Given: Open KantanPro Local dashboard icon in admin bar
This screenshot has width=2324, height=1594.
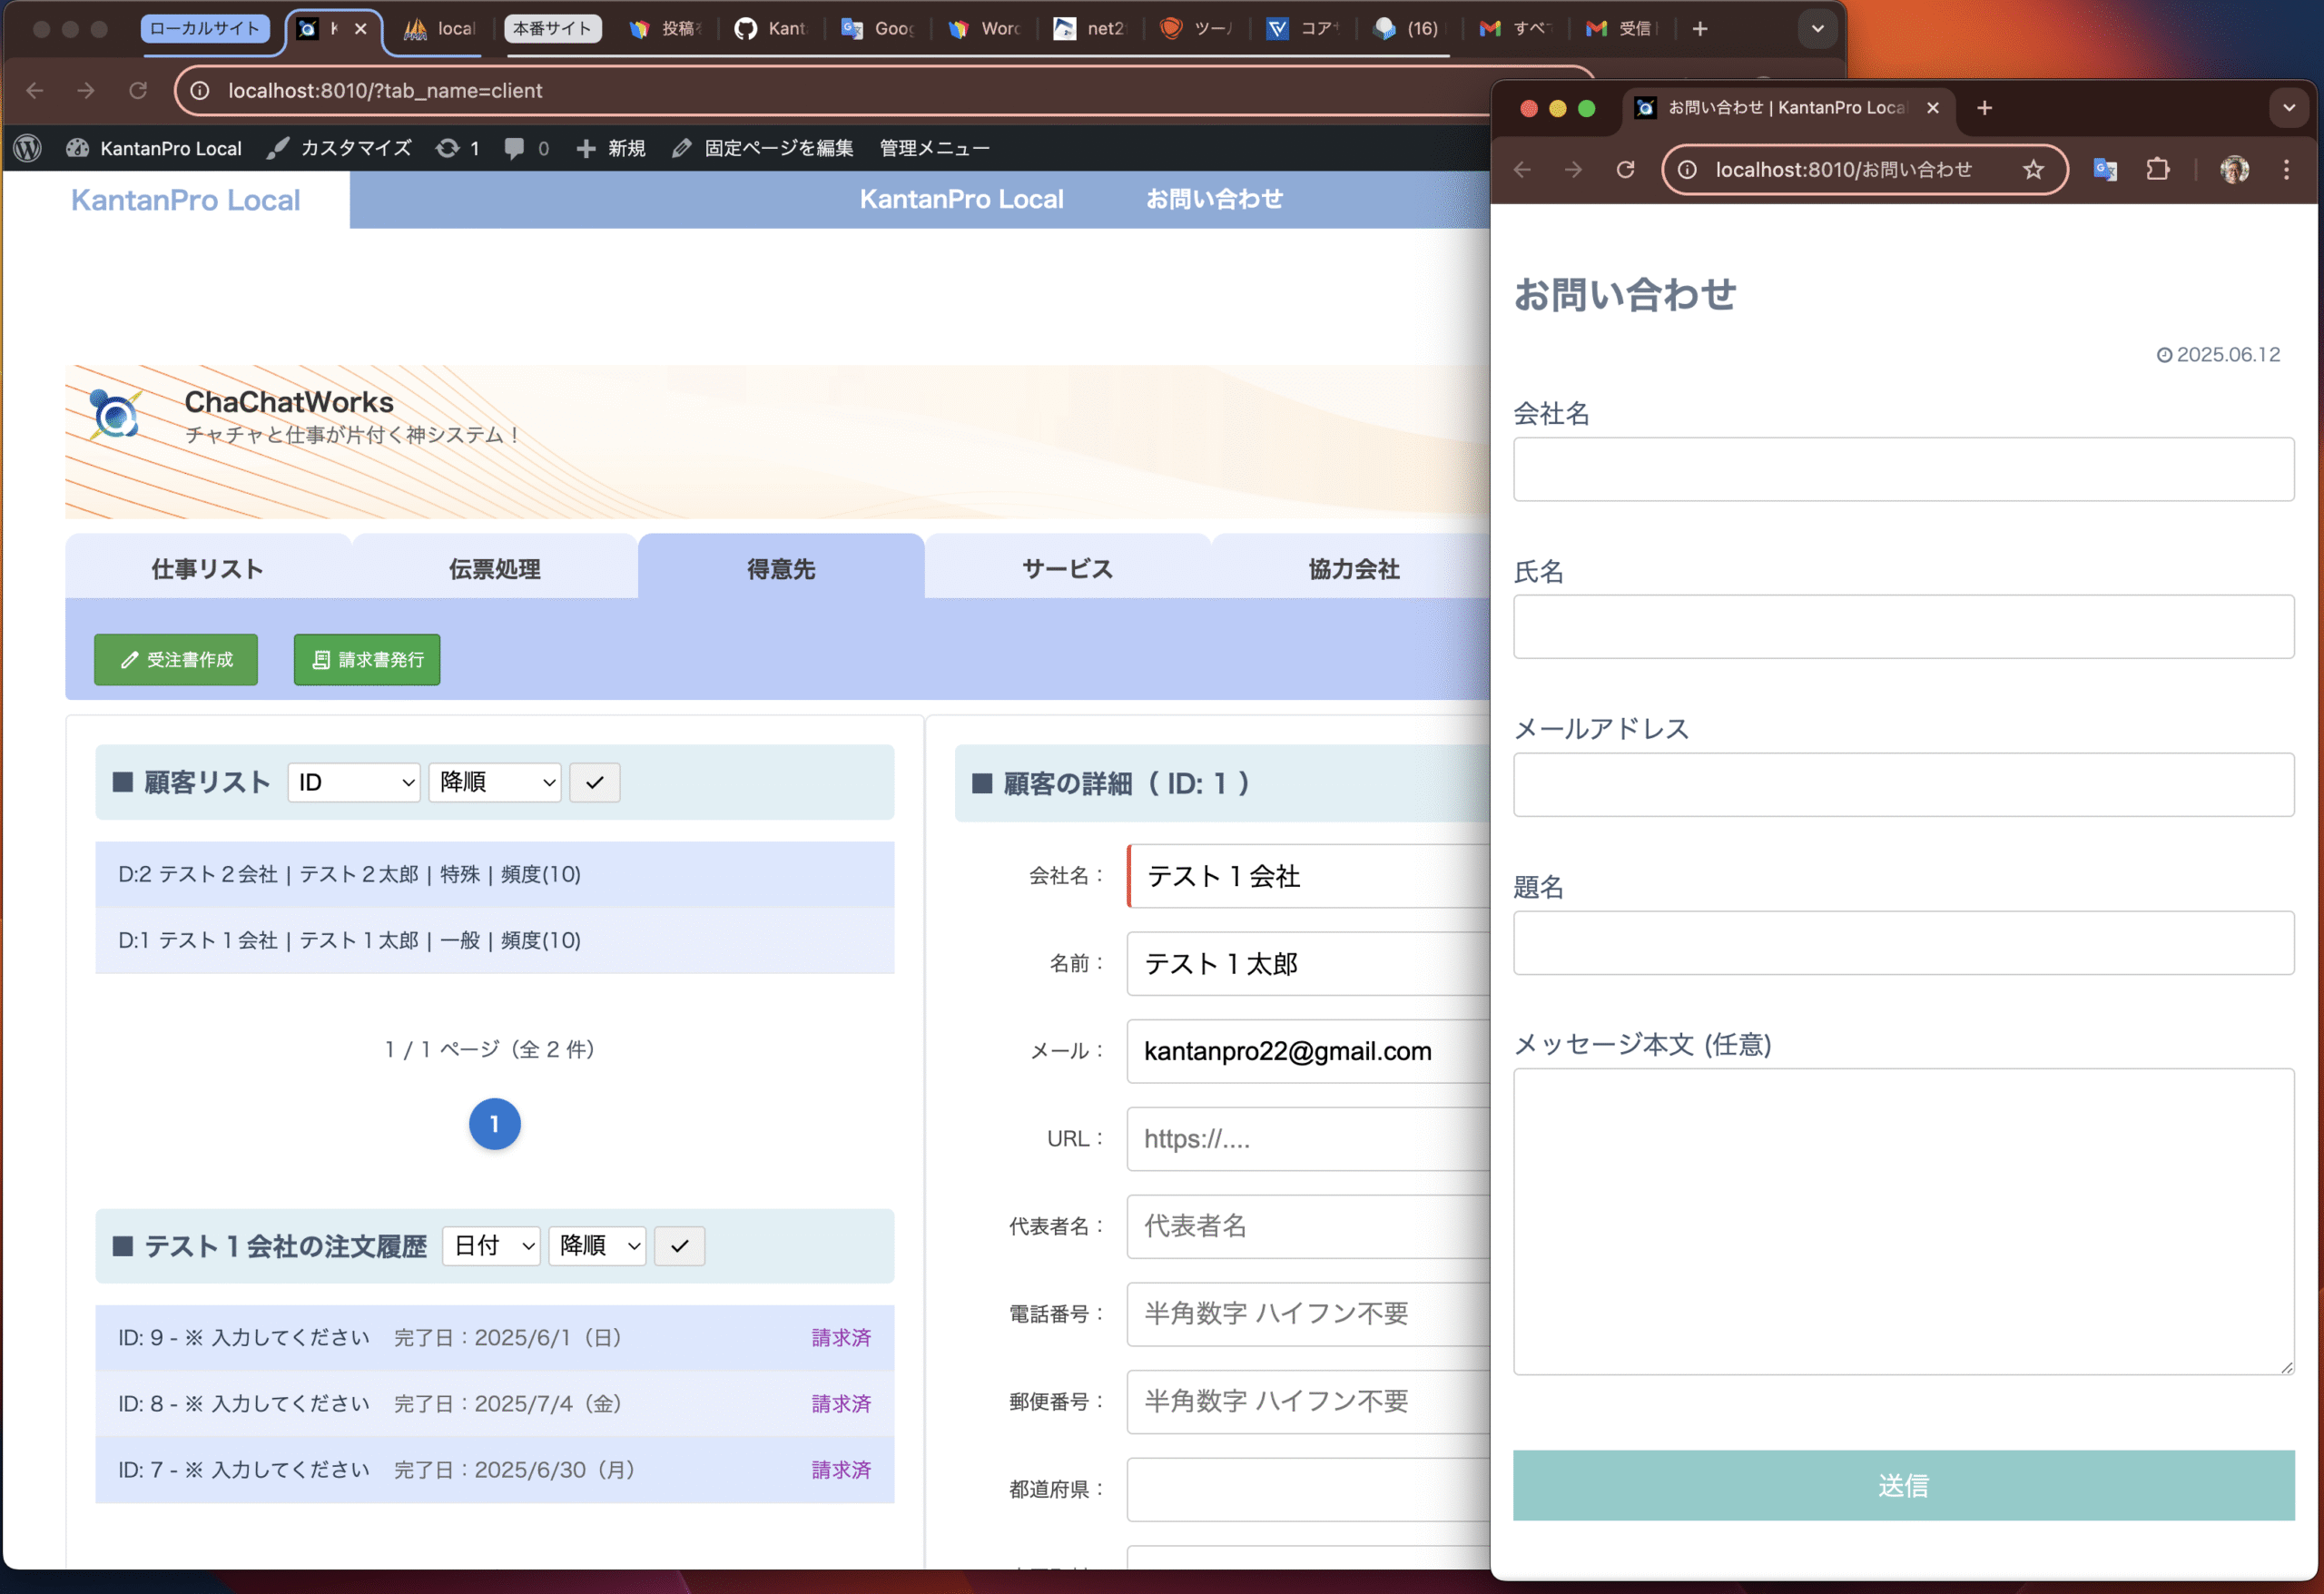Looking at the screenshot, I should point(78,148).
